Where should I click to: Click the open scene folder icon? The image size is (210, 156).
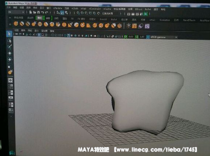34,12
